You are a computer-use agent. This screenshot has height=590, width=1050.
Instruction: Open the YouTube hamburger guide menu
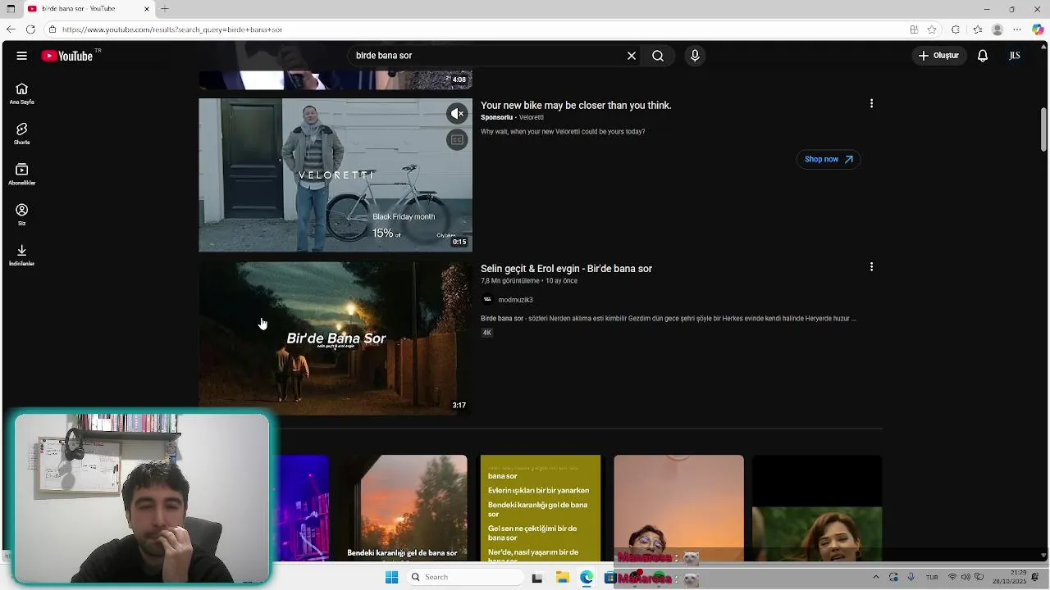tap(21, 56)
